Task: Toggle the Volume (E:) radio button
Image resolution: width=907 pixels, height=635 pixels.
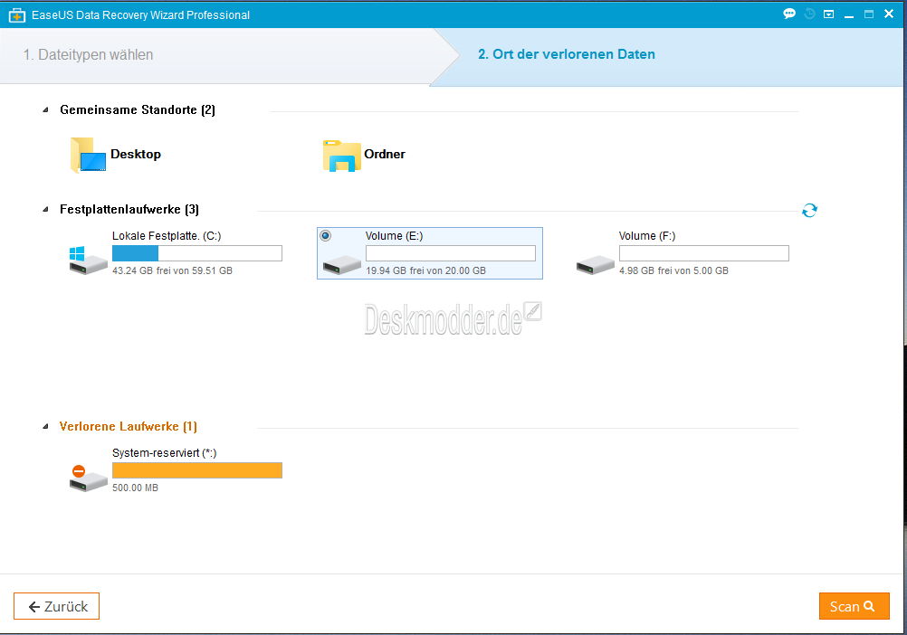Action: pyautogui.click(x=326, y=236)
